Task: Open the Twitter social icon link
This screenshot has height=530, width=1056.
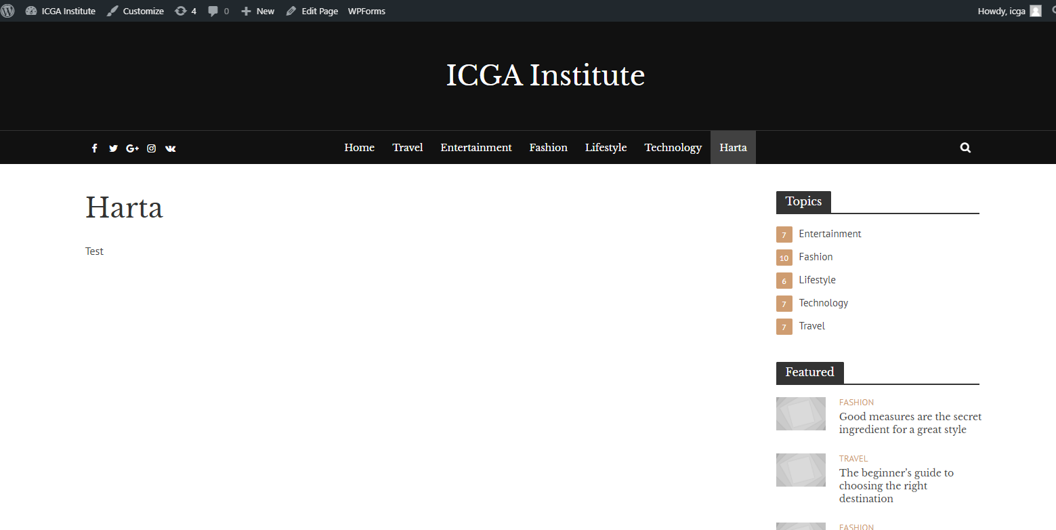Action: pos(113,148)
